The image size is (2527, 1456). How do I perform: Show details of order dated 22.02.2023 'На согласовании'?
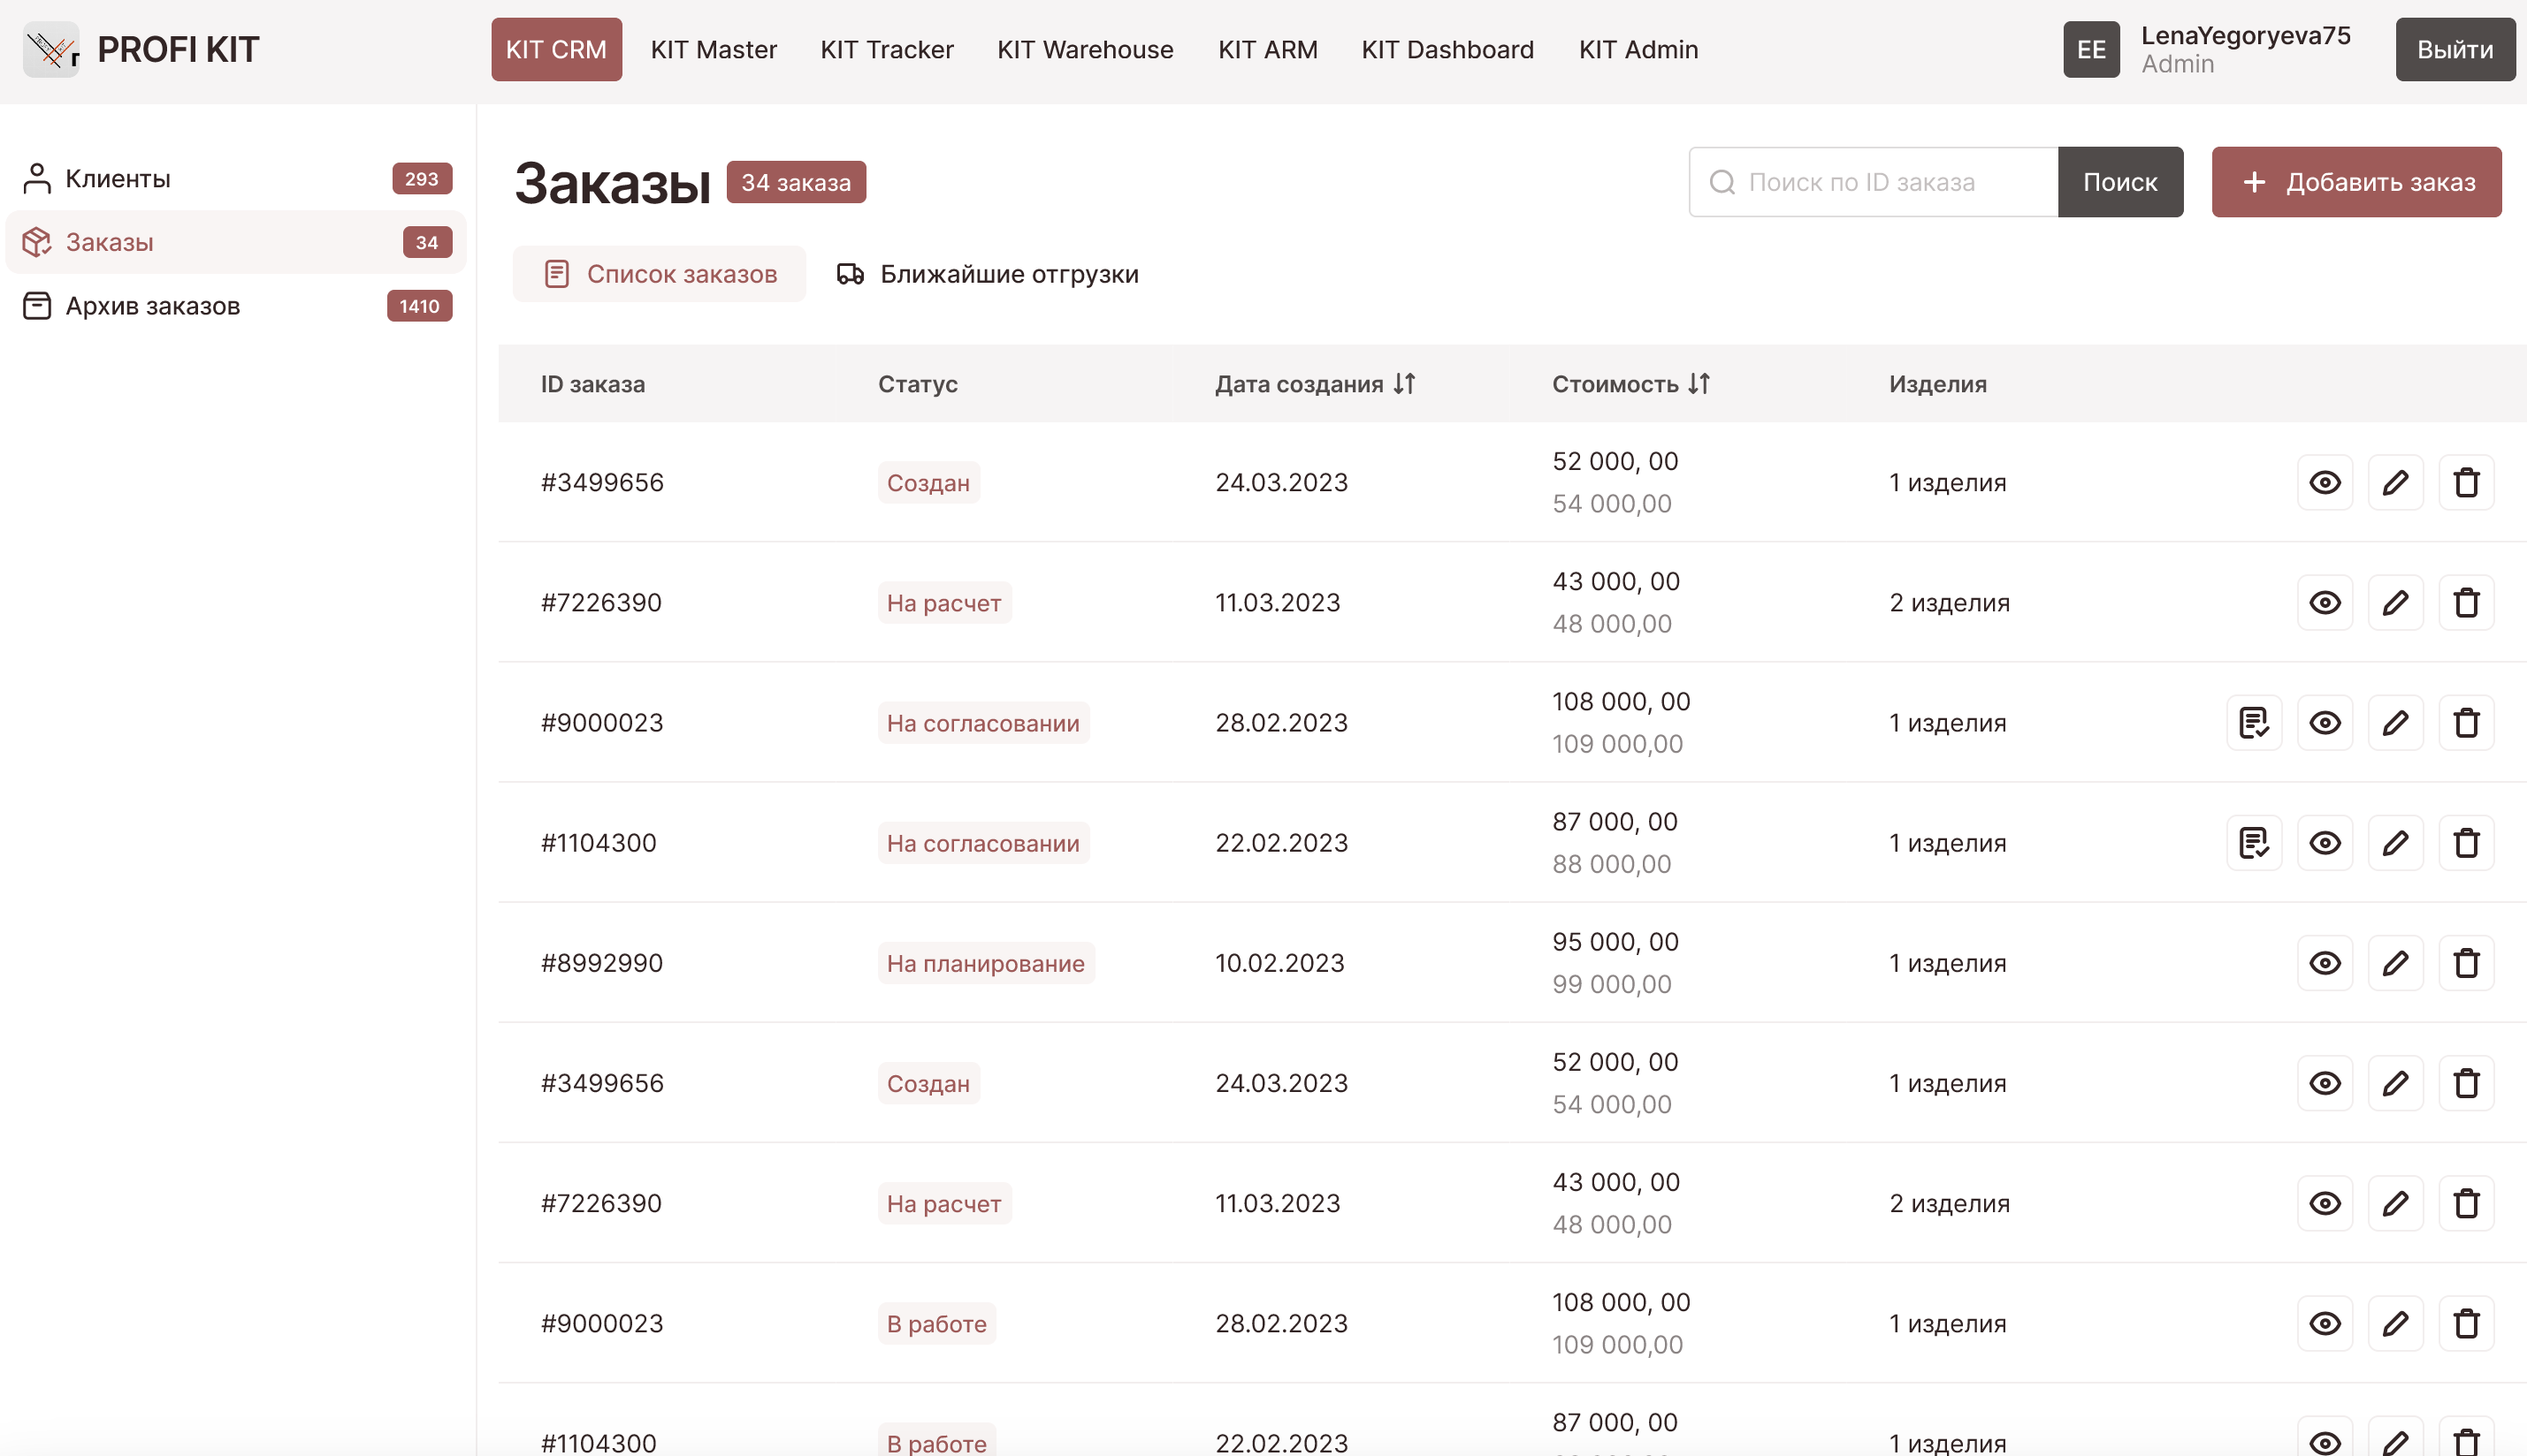(2324, 843)
